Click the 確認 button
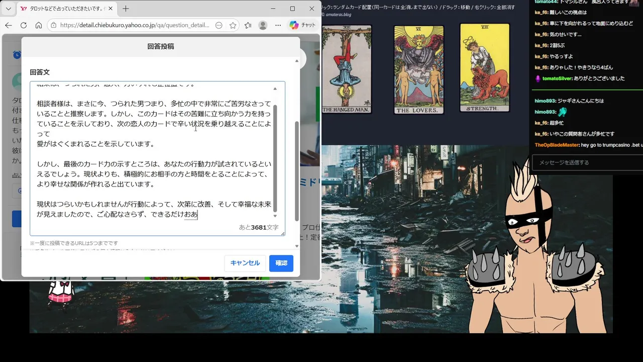643x362 pixels. [281, 263]
